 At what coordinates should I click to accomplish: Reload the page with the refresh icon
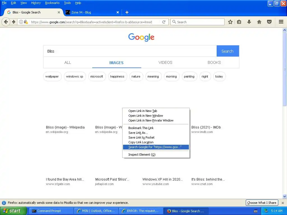[164, 22]
